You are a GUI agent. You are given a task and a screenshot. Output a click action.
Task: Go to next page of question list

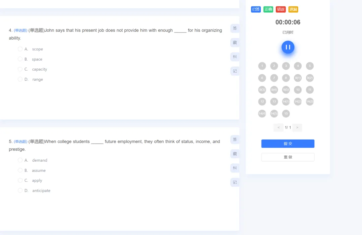point(297,128)
